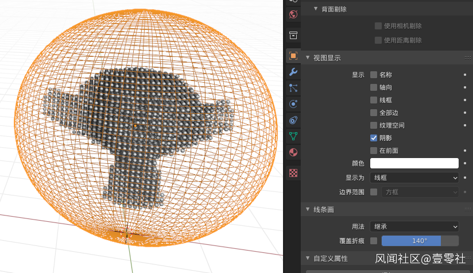Click animate dot beside 纹理空间

[x=465, y=125]
